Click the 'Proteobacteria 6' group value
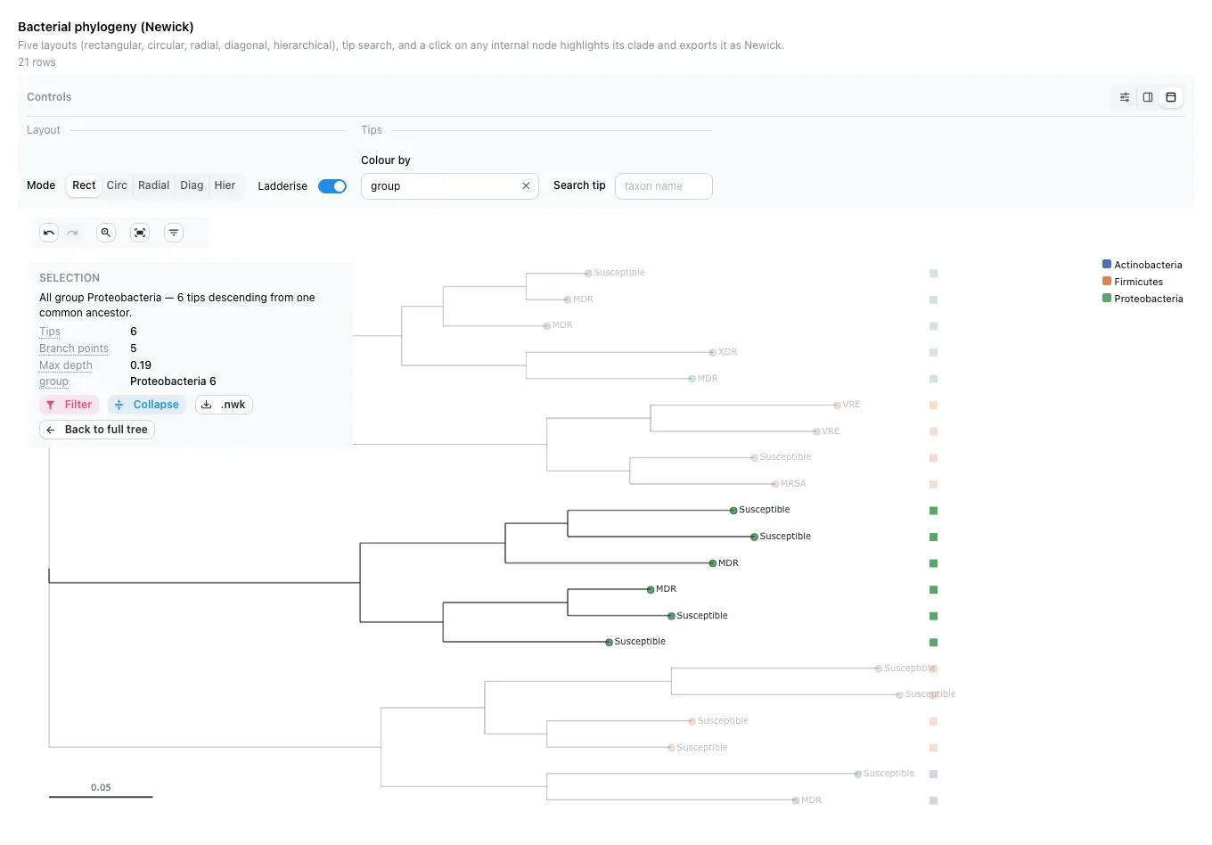This screenshot has width=1212, height=845. tap(173, 381)
